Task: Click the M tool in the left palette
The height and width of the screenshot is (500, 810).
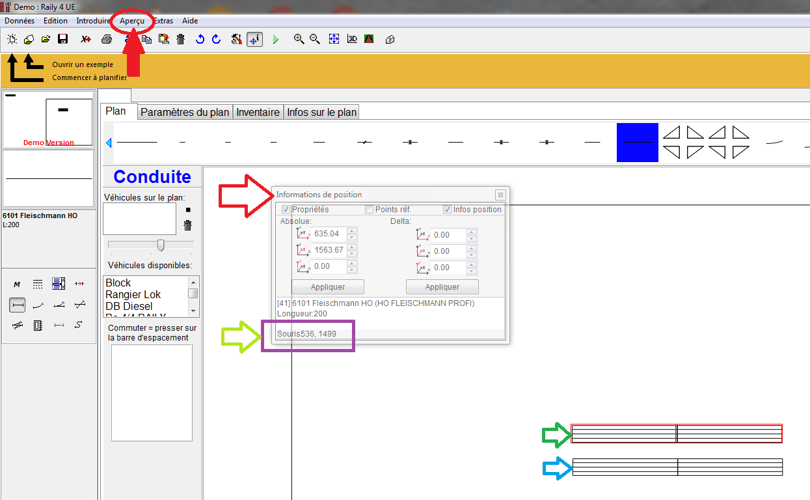Action: (18, 284)
